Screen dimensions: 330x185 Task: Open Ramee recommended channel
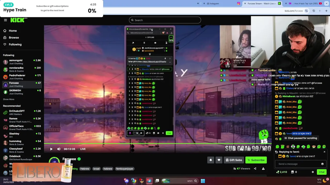coord(22,120)
